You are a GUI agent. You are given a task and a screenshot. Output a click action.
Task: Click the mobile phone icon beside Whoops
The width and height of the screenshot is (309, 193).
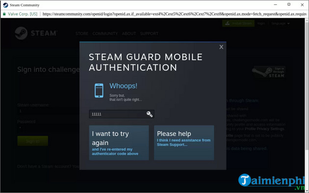tap(99, 90)
